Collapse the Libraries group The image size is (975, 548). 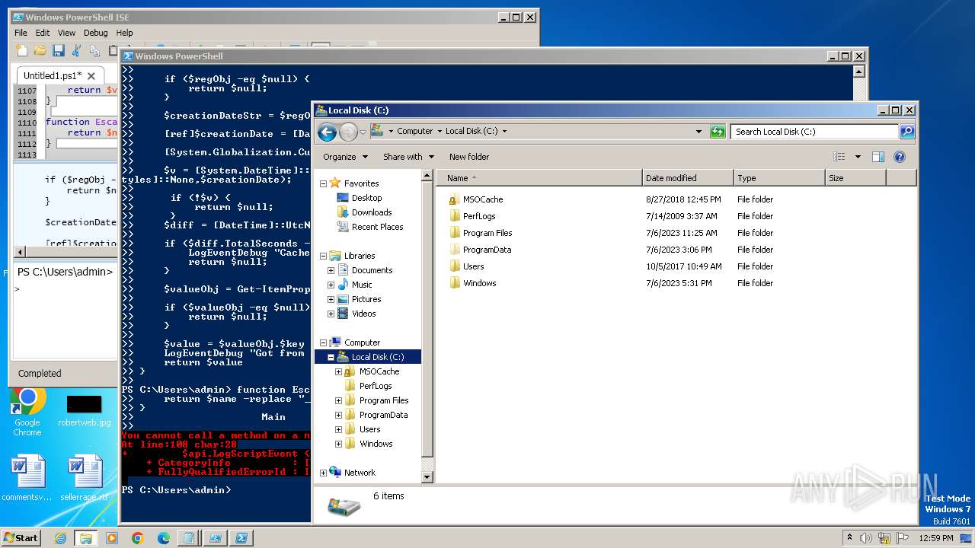[x=323, y=256]
